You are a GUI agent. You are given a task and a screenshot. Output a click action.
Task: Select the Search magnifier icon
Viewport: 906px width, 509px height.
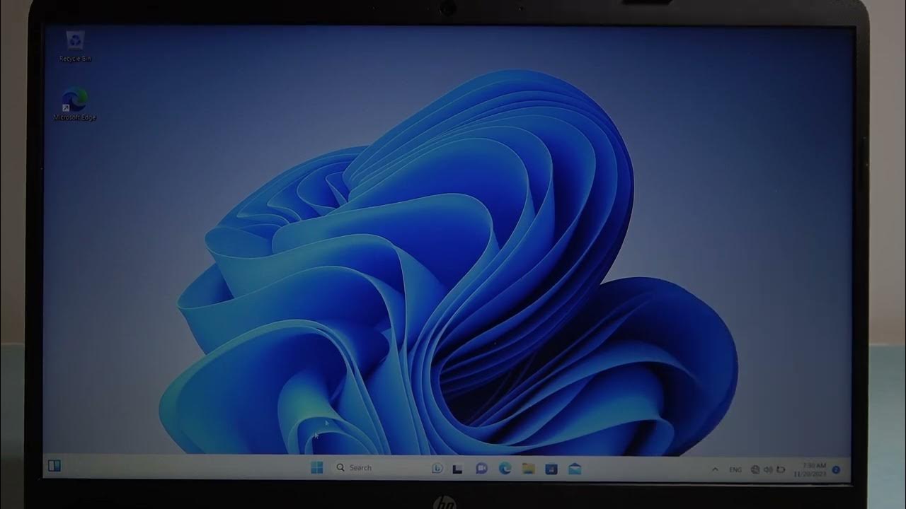[340, 467]
